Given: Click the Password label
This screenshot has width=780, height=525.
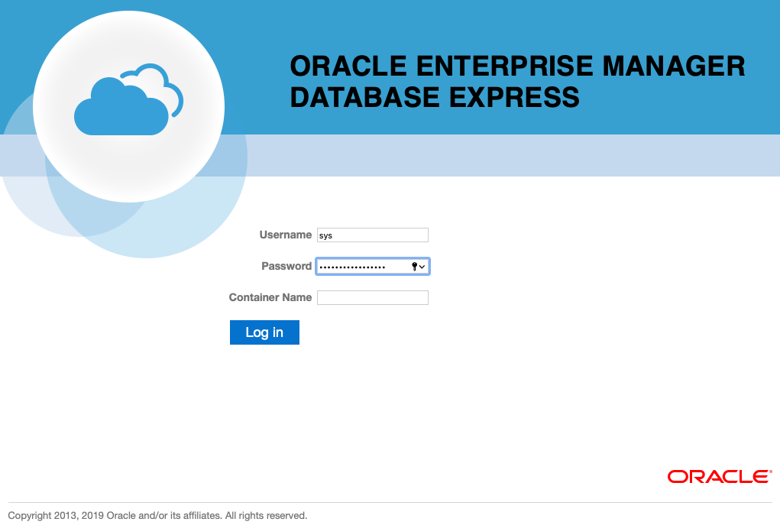Looking at the screenshot, I should 286,266.
